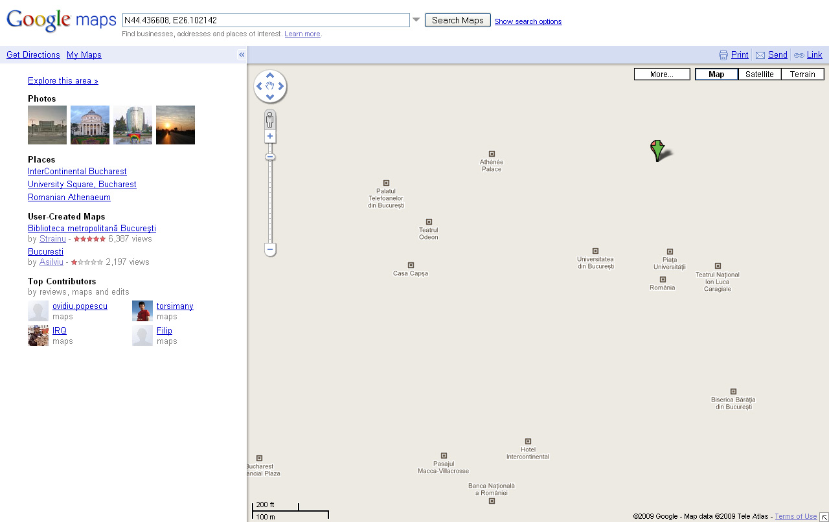The width and height of the screenshot is (829, 522).
Task: Open Biblioteca metropolitană București map
Action: click(92, 229)
